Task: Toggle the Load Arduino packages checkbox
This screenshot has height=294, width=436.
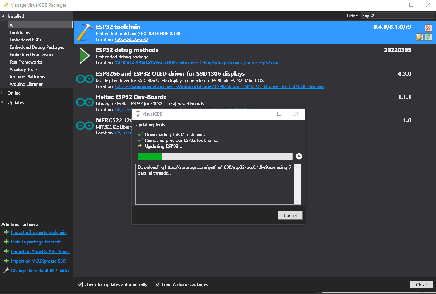Action: 158,284
